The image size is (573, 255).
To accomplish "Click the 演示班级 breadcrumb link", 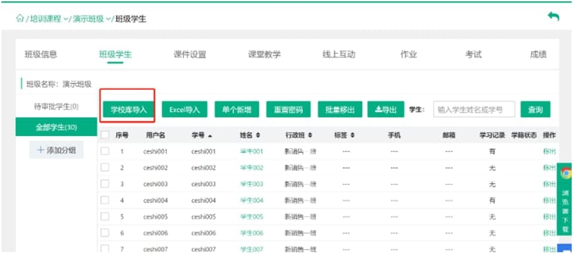I will pos(88,19).
